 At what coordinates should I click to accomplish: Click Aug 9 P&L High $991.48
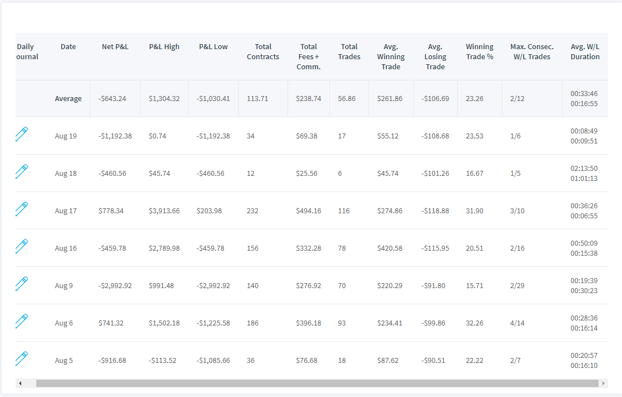[x=161, y=286]
